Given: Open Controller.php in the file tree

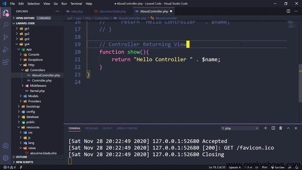Looking at the screenshot, I should 38,81.
